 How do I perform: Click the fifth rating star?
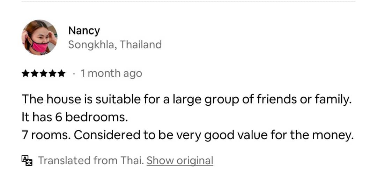click(x=61, y=74)
